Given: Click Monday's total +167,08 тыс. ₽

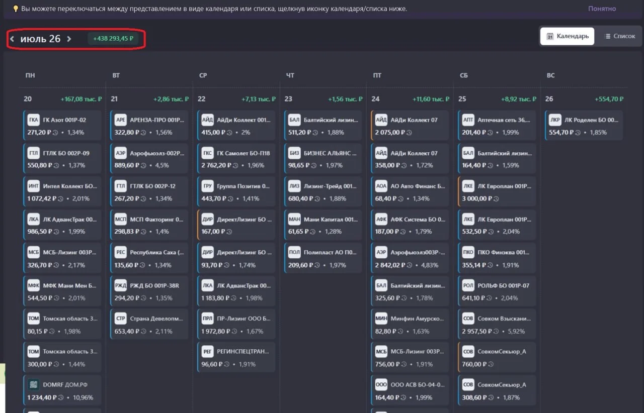Looking at the screenshot, I should click(82, 99).
